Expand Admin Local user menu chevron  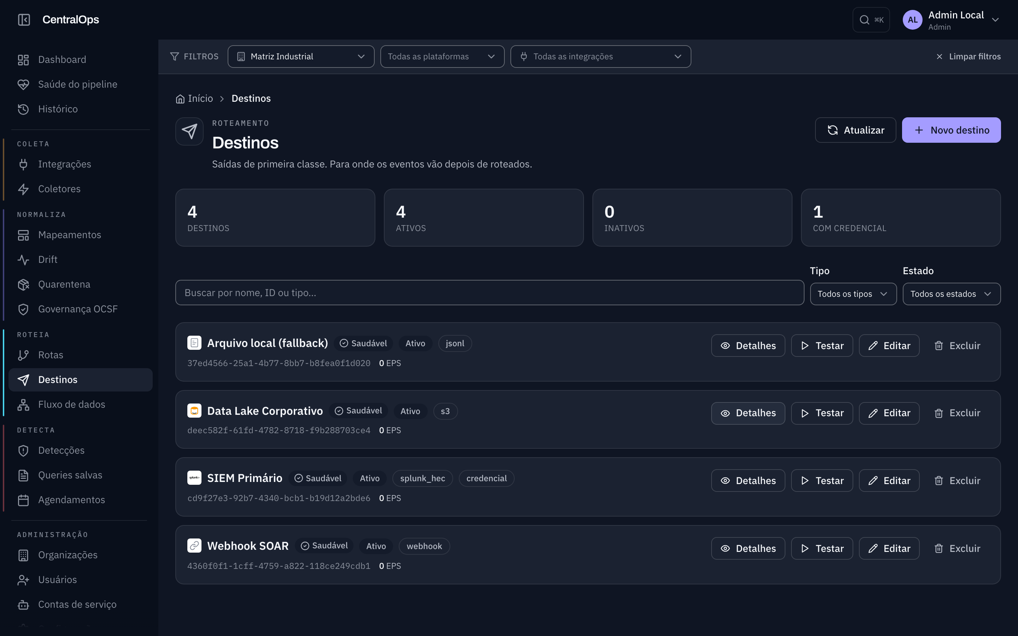coord(995,20)
